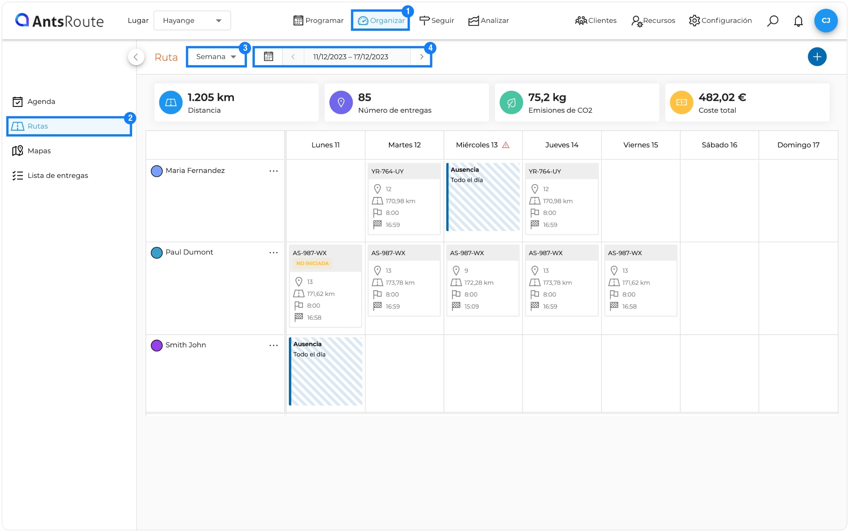Open Paul Dumont Viernes 15 route card

[x=640, y=280]
